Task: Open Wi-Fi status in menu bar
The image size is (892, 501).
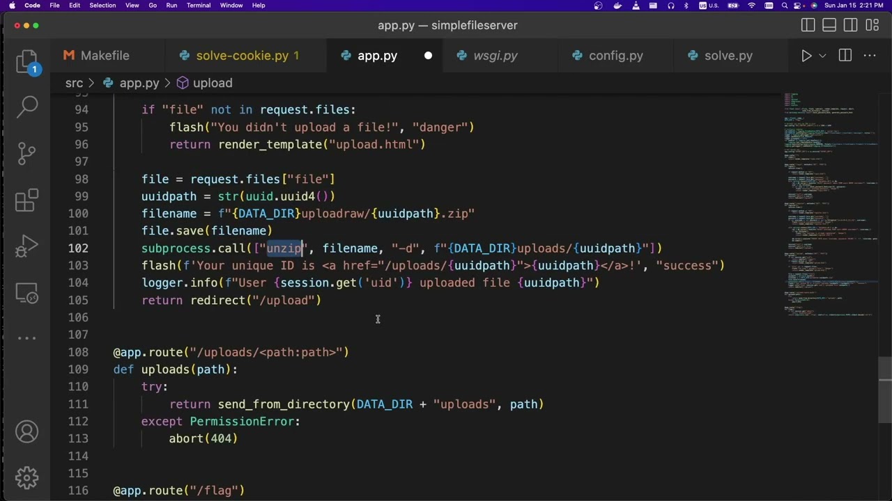Action: point(751,6)
